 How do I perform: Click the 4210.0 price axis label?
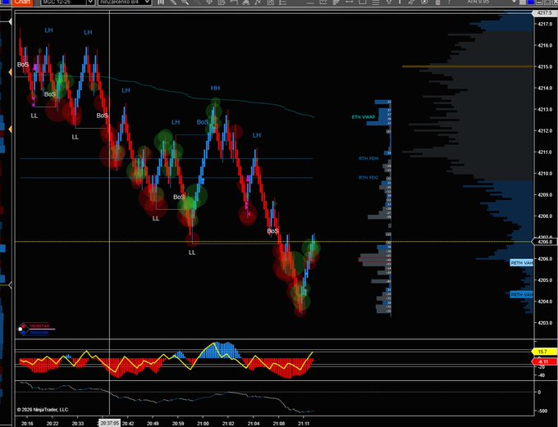point(545,173)
